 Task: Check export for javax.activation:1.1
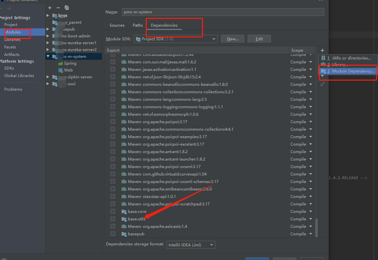113,69
